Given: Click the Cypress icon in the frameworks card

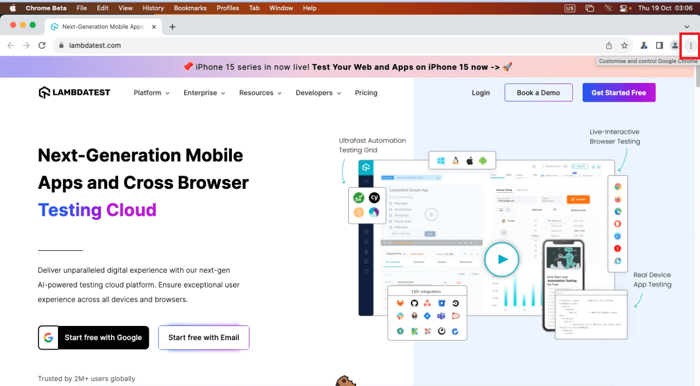Looking at the screenshot, I should tap(374, 198).
